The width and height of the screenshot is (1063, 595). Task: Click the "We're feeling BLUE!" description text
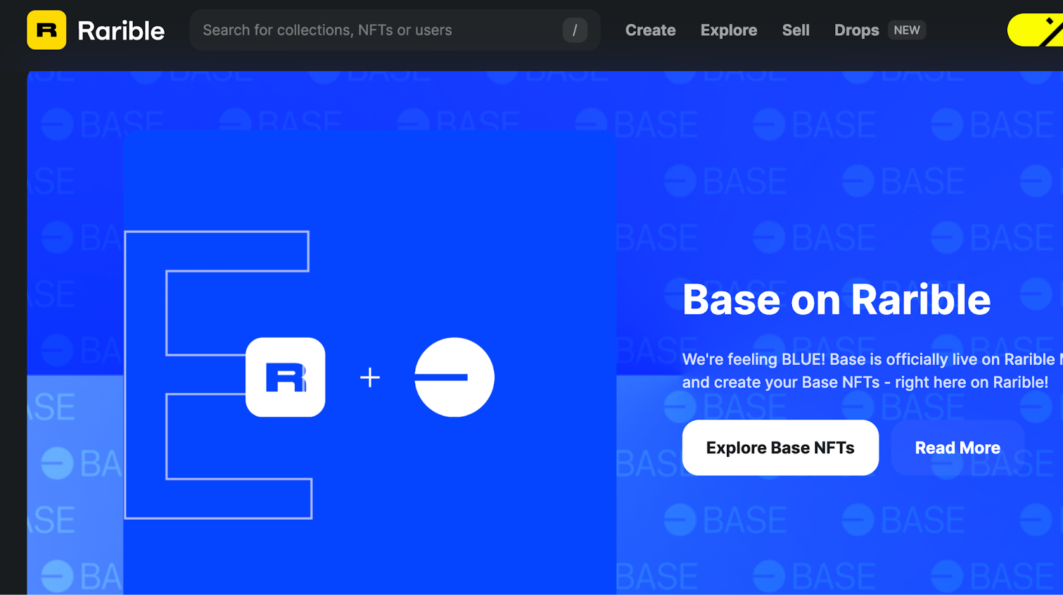(872, 371)
